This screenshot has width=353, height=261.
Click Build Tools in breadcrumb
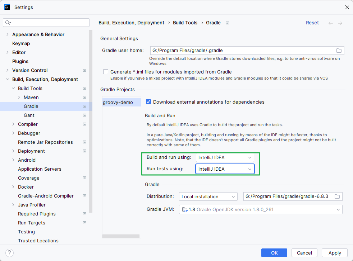[185, 23]
